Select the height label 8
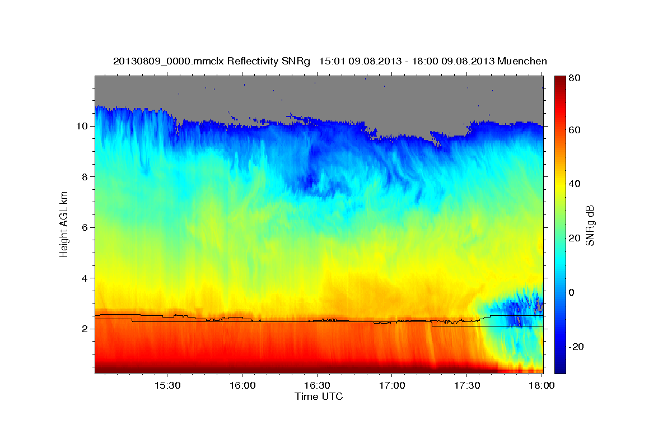 coord(85,176)
